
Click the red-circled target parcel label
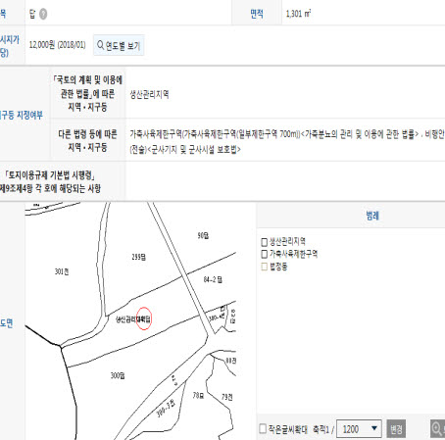pos(143,318)
